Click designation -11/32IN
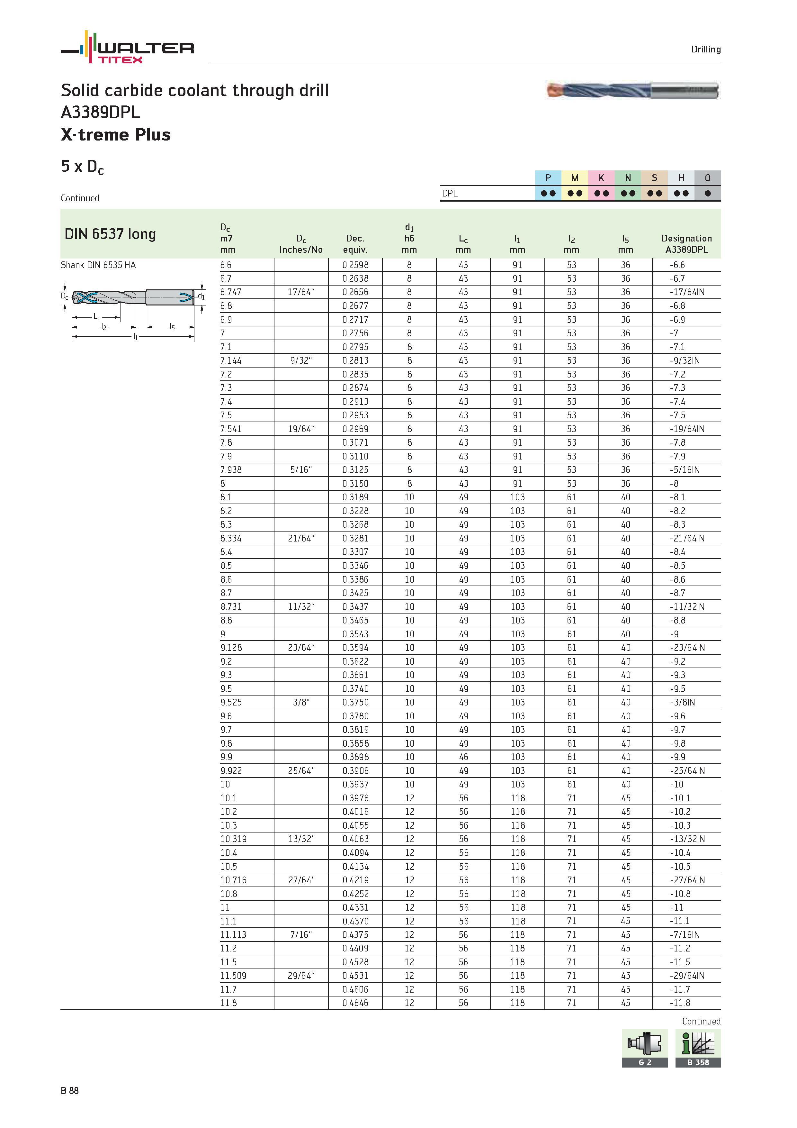The image size is (797, 1128). pyautogui.click(x=687, y=607)
